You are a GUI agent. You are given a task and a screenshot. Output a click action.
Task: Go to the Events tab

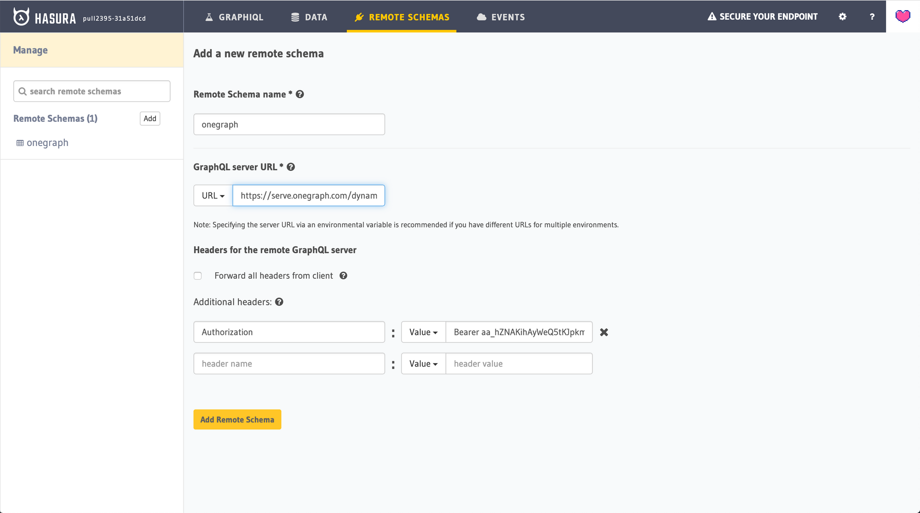pyautogui.click(x=501, y=17)
